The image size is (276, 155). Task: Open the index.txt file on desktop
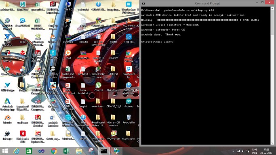83,38
